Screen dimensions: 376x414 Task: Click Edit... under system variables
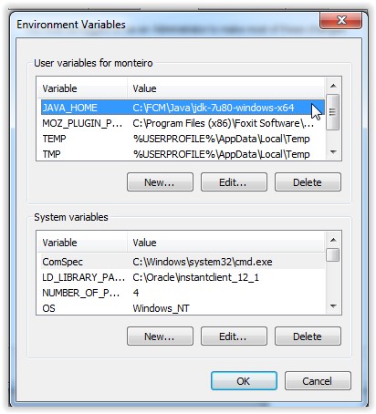[x=234, y=336]
